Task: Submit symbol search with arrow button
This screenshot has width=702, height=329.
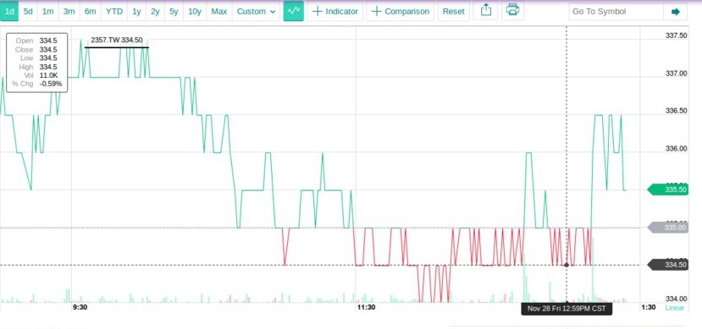Action: coord(676,12)
